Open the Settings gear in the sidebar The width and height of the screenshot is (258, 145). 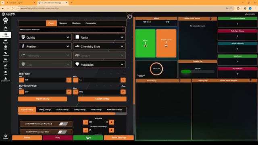click(5, 137)
